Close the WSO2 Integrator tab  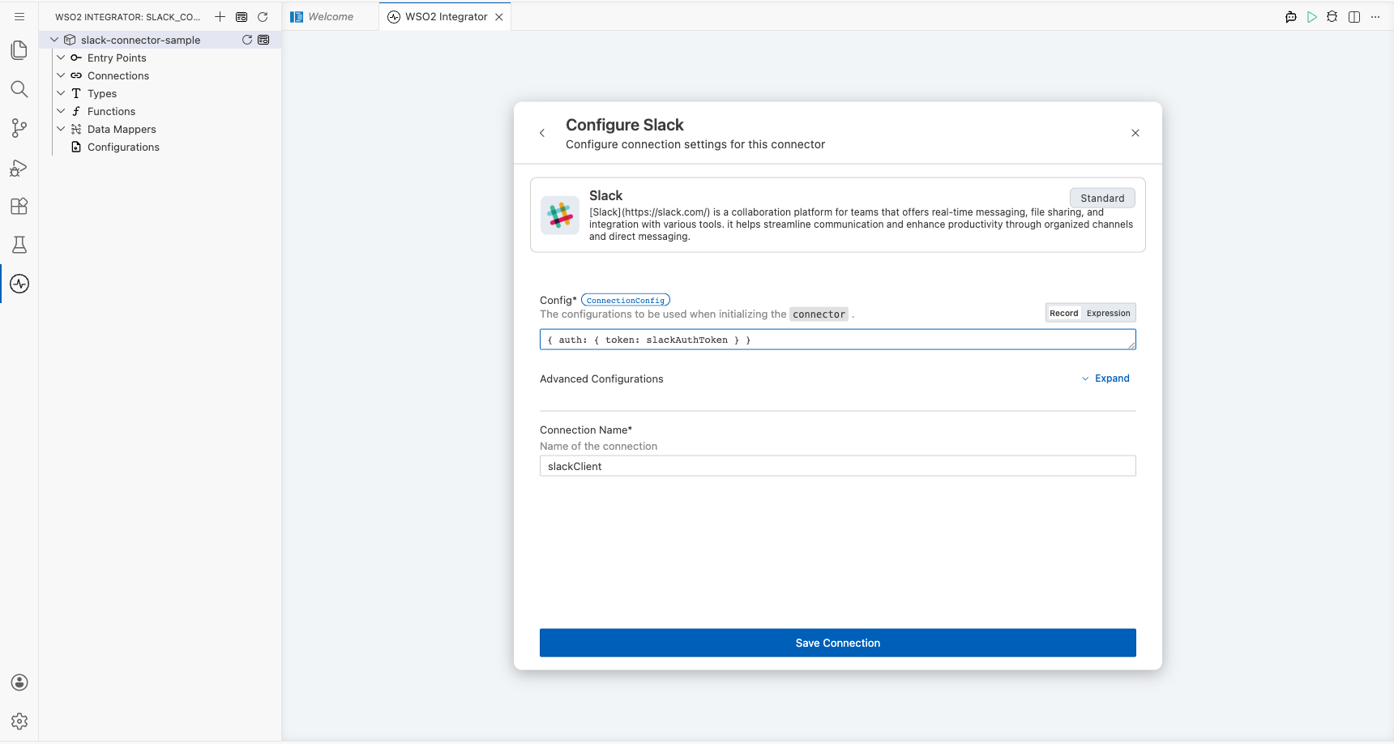coord(499,17)
